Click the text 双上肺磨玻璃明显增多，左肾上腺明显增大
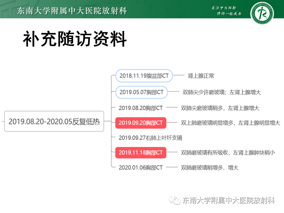 (230, 123)
